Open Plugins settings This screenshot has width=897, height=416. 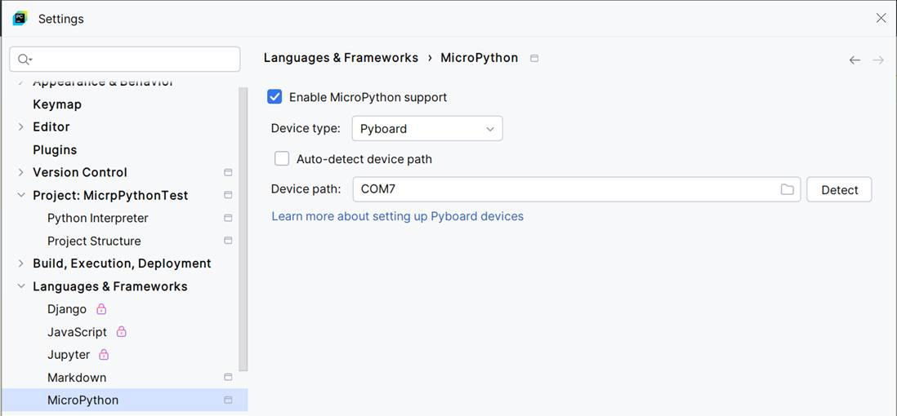point(55,150)
